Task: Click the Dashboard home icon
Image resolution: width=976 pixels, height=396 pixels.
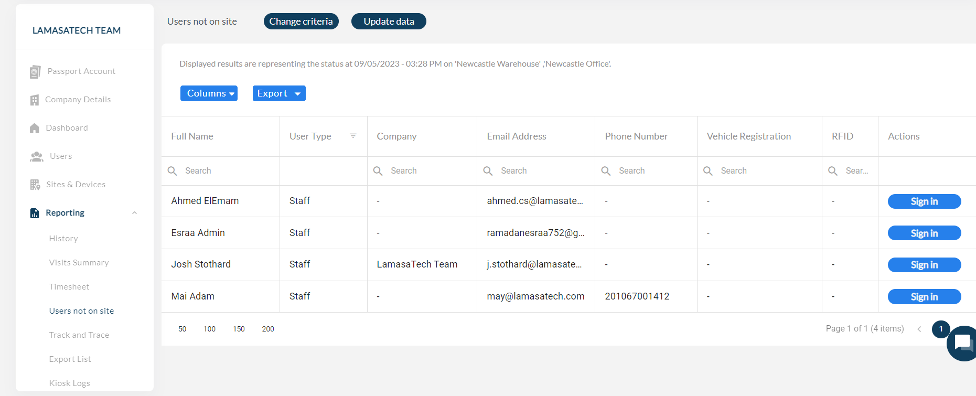Action: (x=35, y=128)
